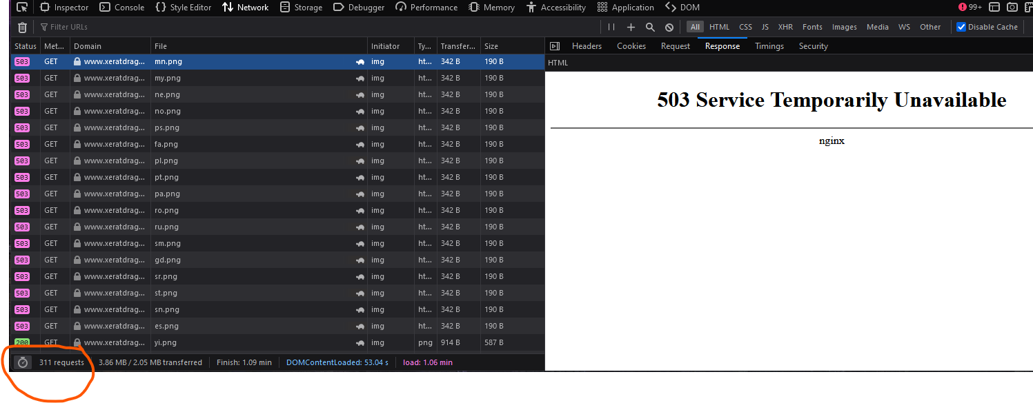Filter requests by Fonts type
This screenshot has height=403, width=1033.
pos(812,27)
